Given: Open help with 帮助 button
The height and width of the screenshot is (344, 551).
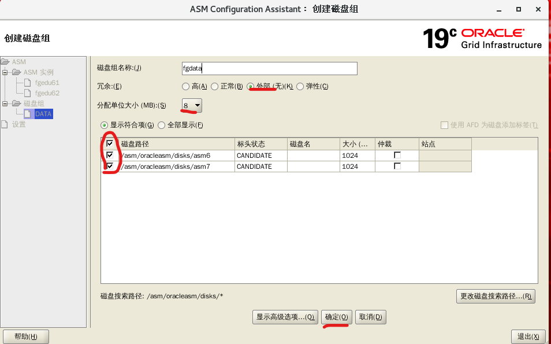Looking at the screenshot, I should click(x=26, y=336).
